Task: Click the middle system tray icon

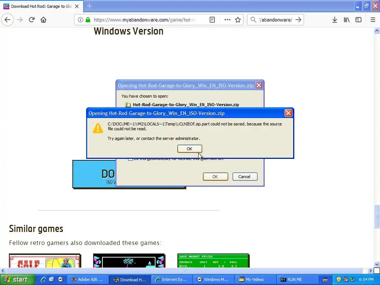Action: [x=345, y=279]
